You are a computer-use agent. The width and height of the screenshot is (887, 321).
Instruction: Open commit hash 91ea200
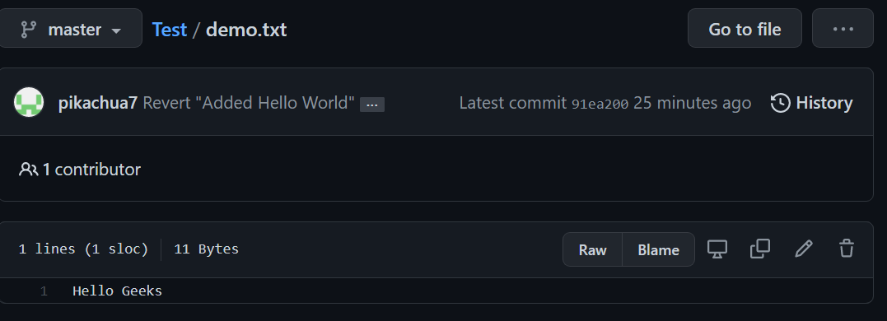[600, 104]
